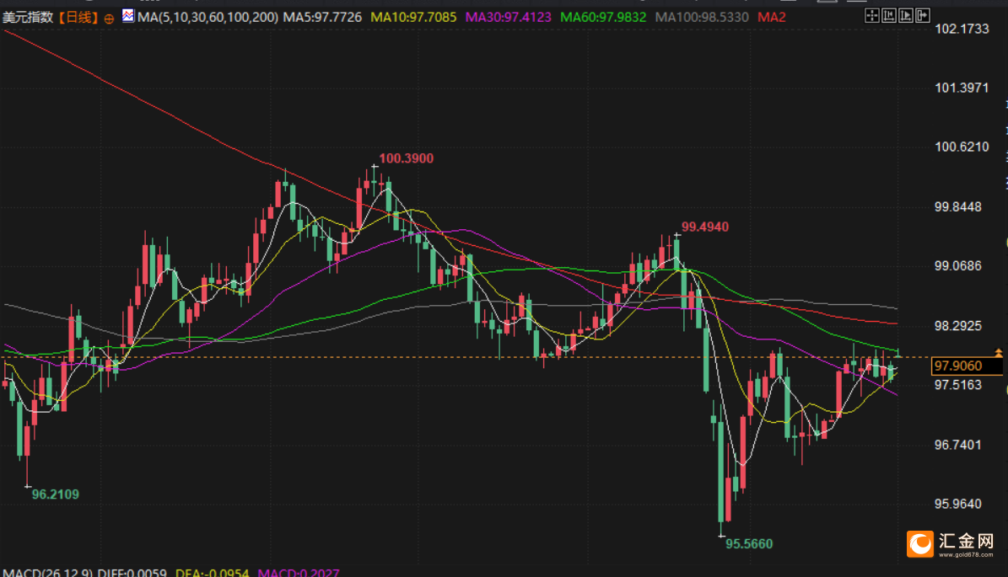Viewport: 1008px width, 577px height.
Task: Click the 美元指数 chart title
Action: tap(28, 18)
